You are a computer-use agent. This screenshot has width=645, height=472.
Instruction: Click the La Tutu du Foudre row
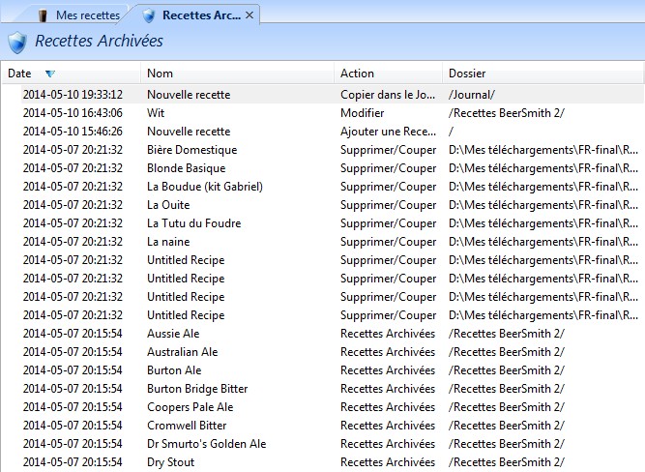pyautogui.click(x=193, y=223)
